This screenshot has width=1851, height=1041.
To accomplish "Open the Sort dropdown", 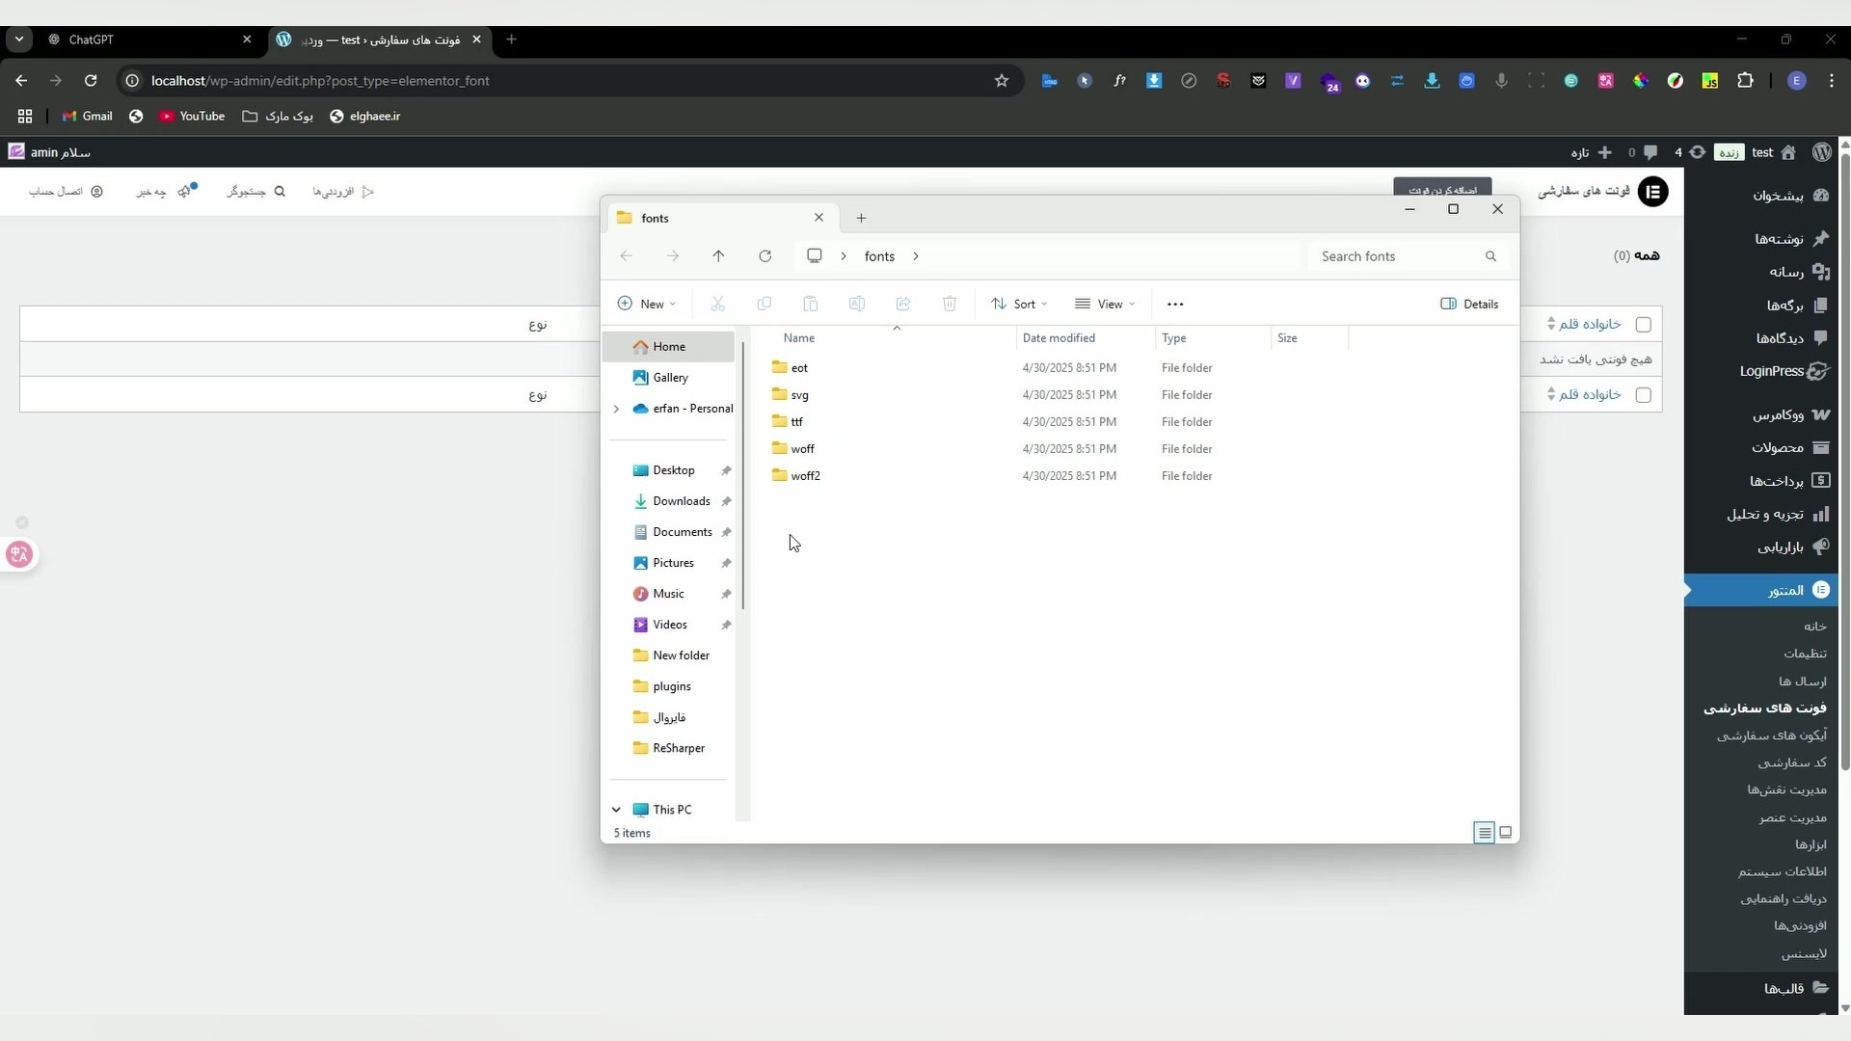I will [1019, 305].
